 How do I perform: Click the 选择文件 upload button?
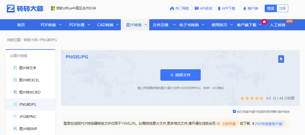point(180,75)
